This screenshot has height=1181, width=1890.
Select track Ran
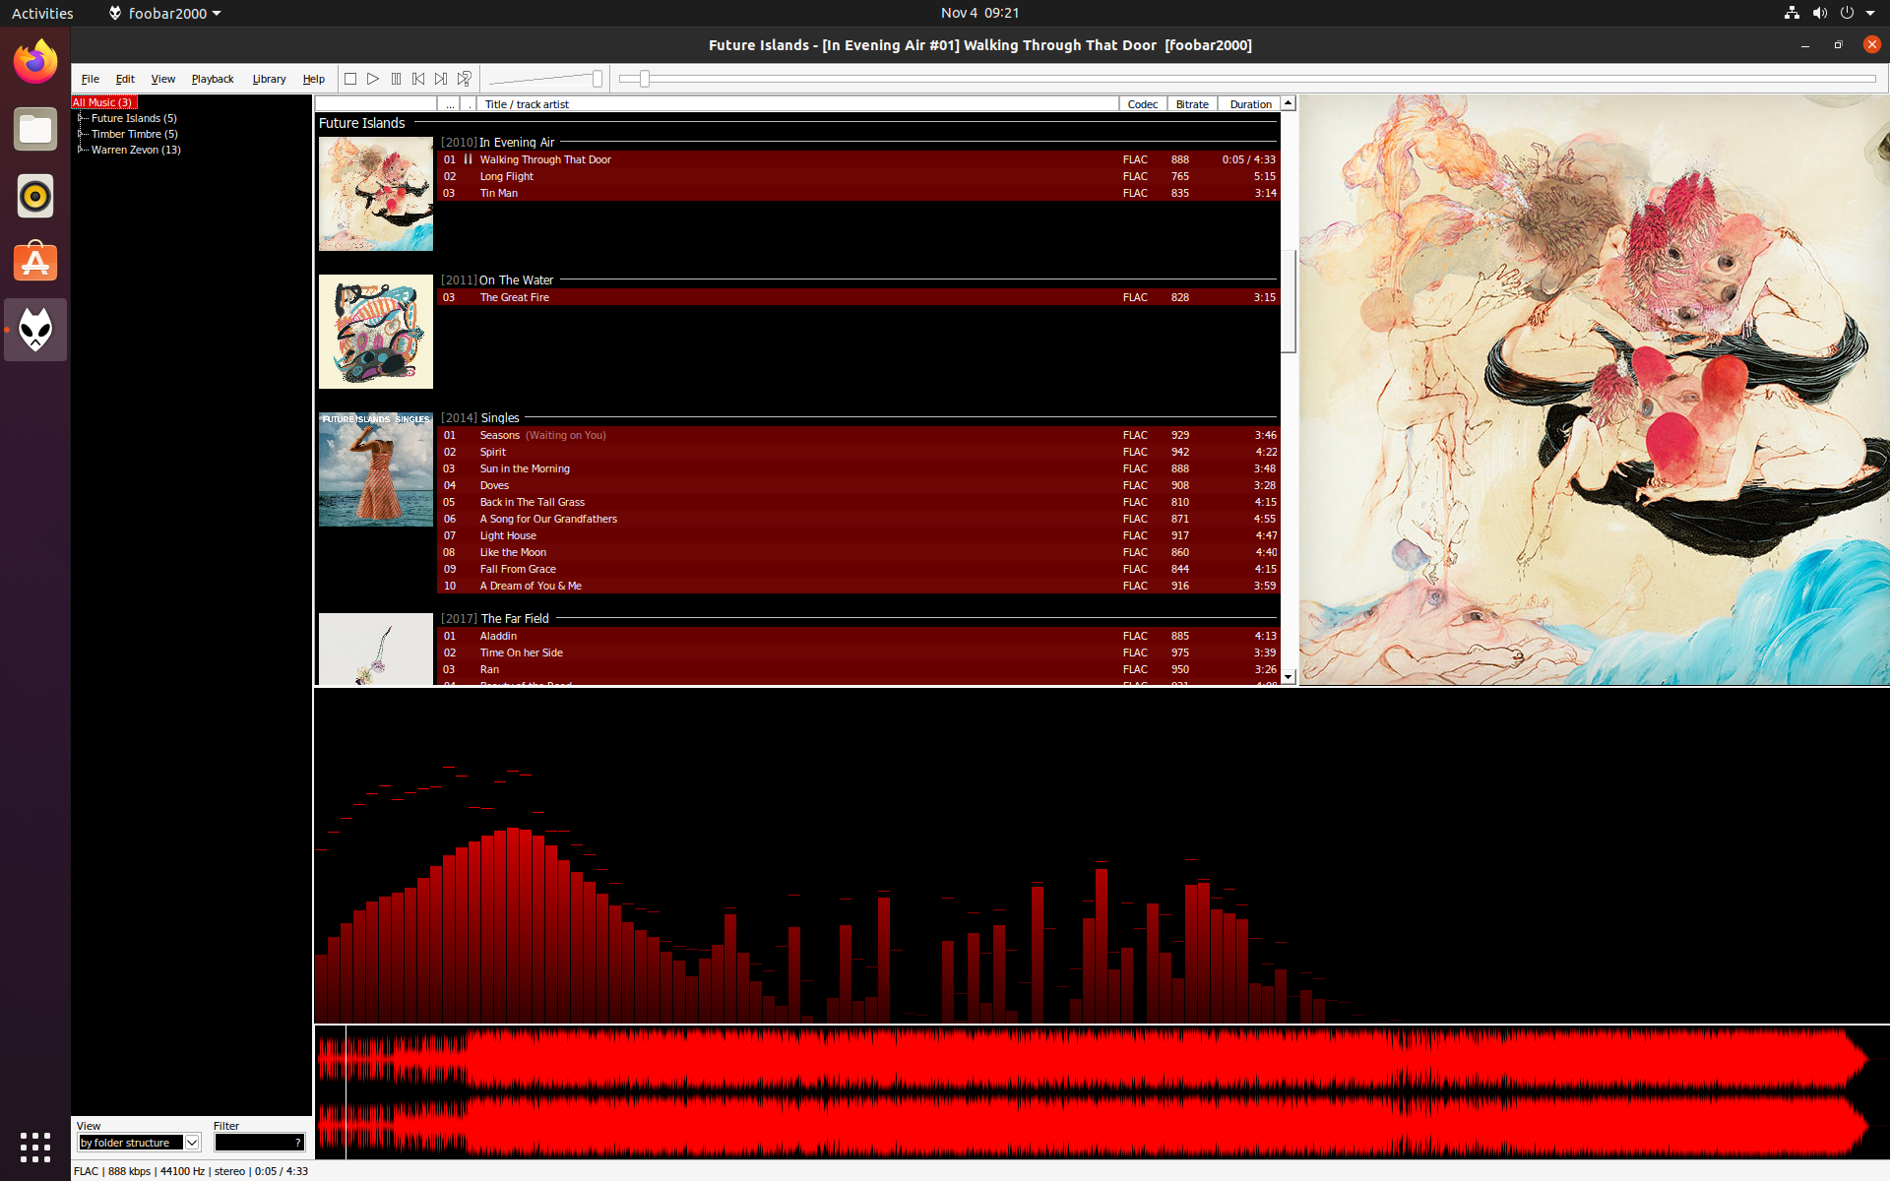point(858,669)
